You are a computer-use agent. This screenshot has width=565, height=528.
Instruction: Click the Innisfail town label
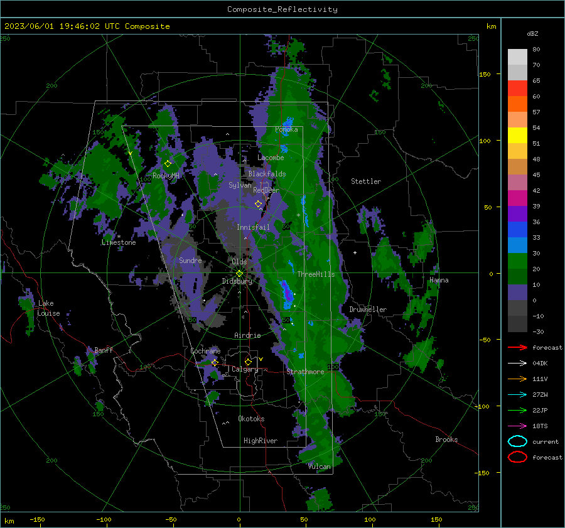[253, 227]
